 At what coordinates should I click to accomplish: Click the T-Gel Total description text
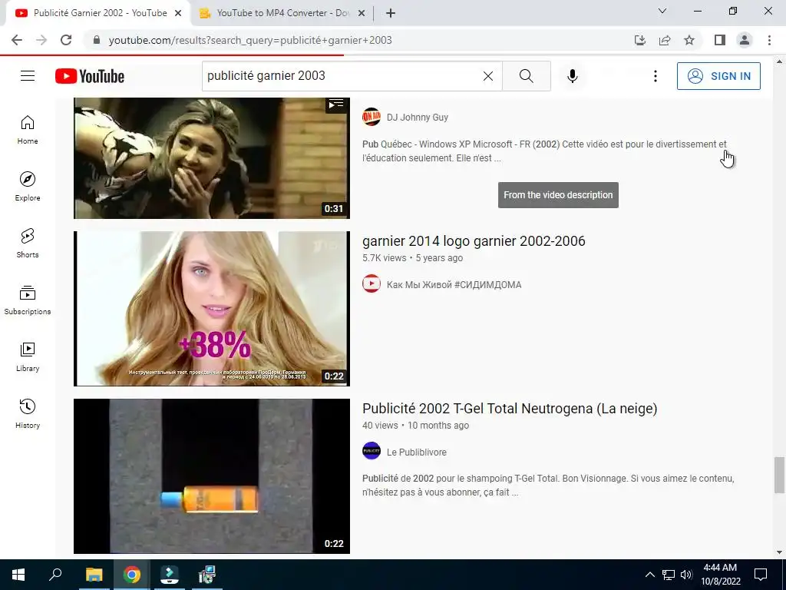point(548,486)
